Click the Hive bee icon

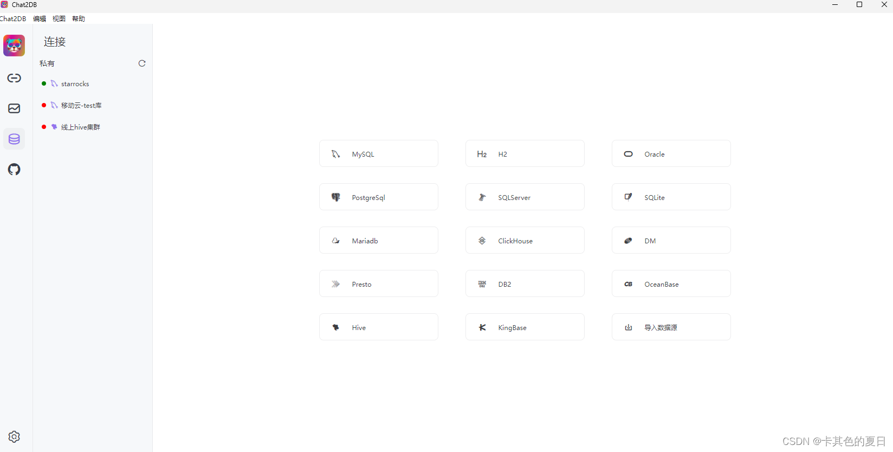(x=336, y=327)
